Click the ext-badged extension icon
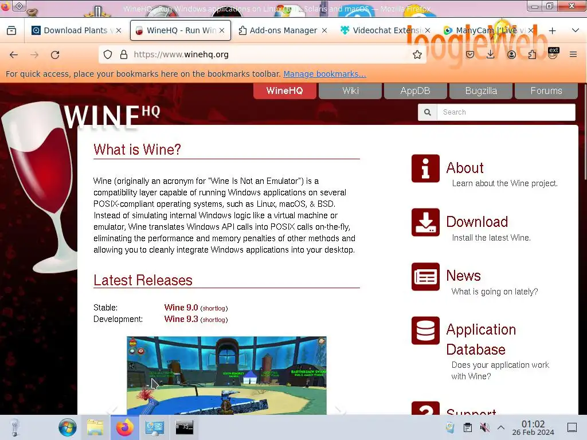Image resolution: width=587 pixels, height=440 pixels. (x=553, y=53)
